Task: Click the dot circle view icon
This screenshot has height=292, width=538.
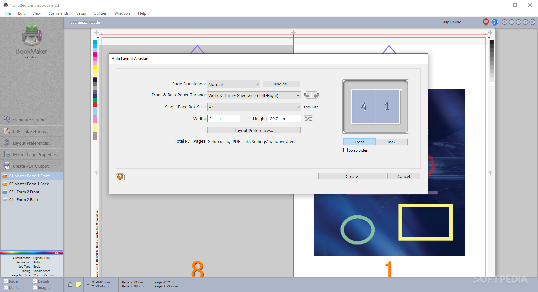Action: 525,22
